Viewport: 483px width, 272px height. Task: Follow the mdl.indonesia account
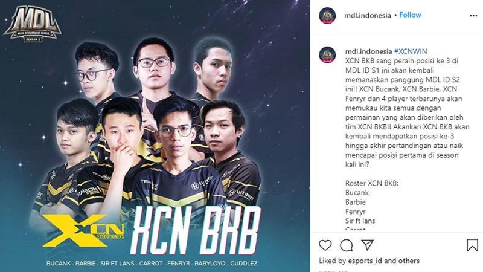coord(410,15)
